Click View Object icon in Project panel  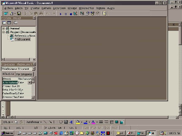coord(9,23)
